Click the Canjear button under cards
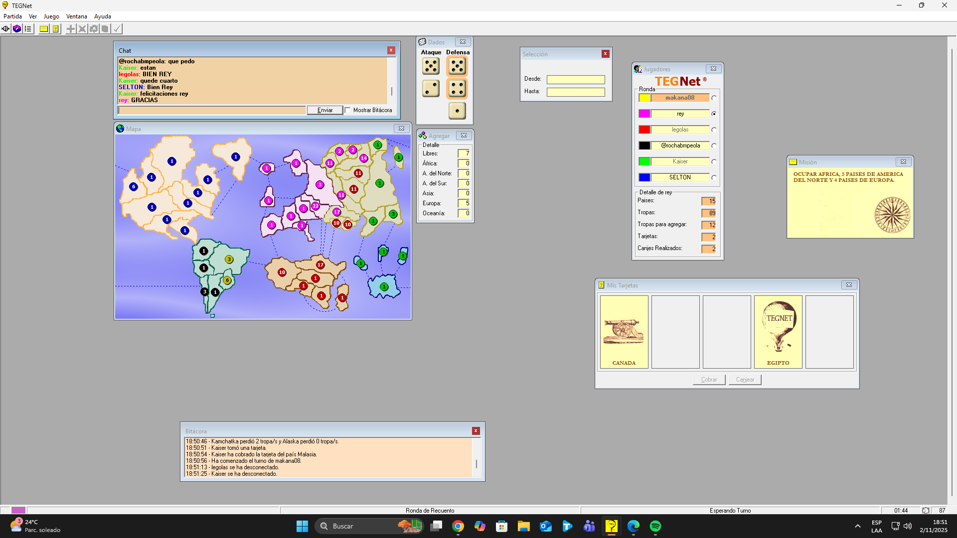The image size is (957, 538). pos(745,380)
